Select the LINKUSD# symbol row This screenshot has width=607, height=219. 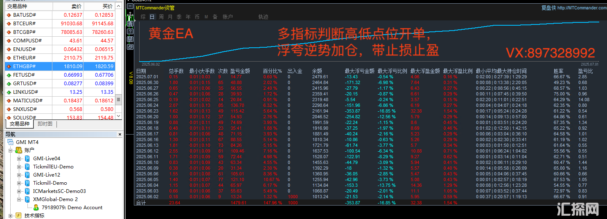pyautogui.click(x=60, y=92)
